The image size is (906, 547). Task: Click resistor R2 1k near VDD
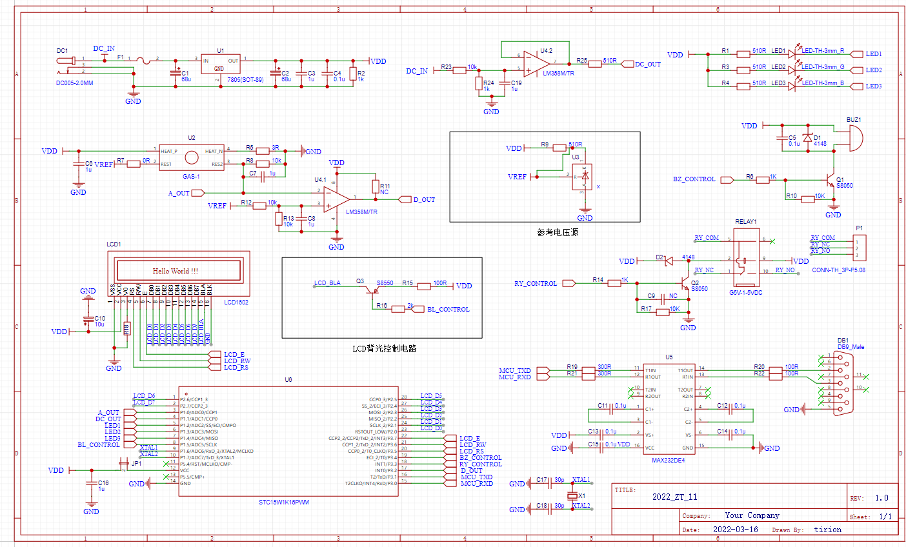coord(352,74)
